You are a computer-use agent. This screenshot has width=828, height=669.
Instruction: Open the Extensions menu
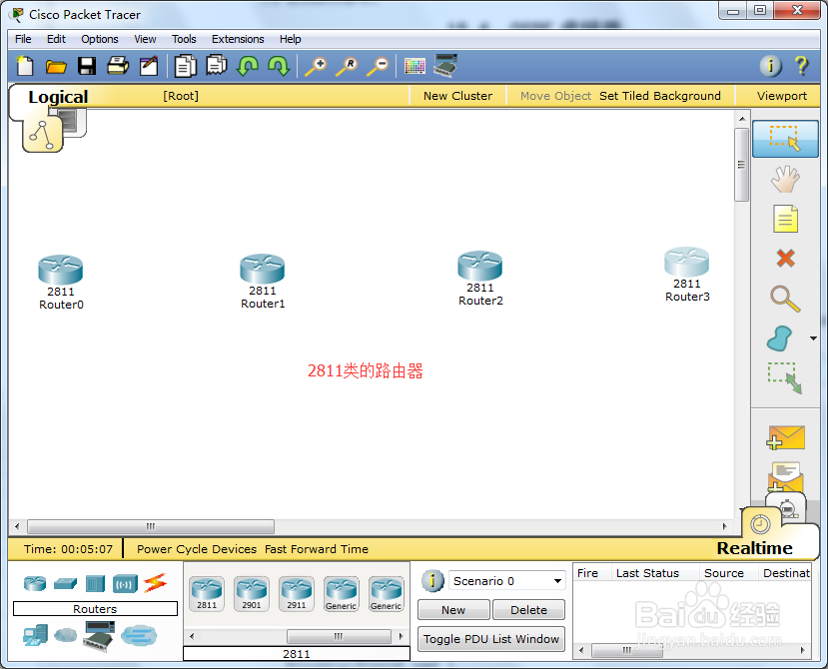238,39
